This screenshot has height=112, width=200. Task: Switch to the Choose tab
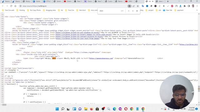(88, 1)
